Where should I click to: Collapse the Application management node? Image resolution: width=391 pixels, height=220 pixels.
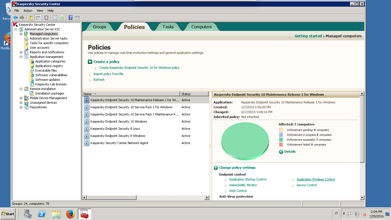click(21, 57)
